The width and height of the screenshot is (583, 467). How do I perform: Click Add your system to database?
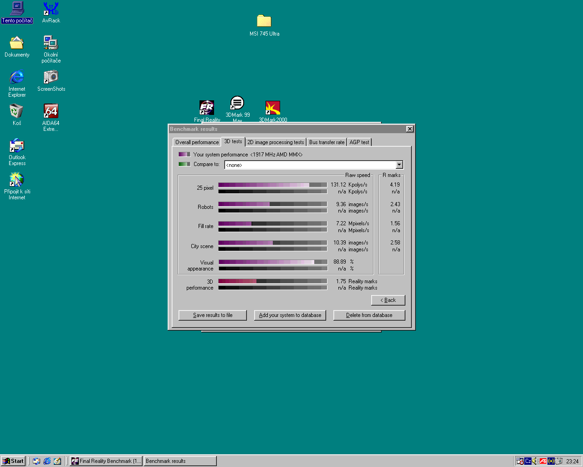pos(290,315)
